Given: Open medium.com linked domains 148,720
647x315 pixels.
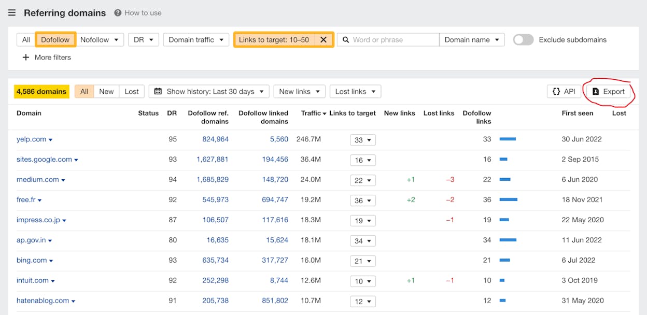Looking at the screenshot, I should (275, 180).
